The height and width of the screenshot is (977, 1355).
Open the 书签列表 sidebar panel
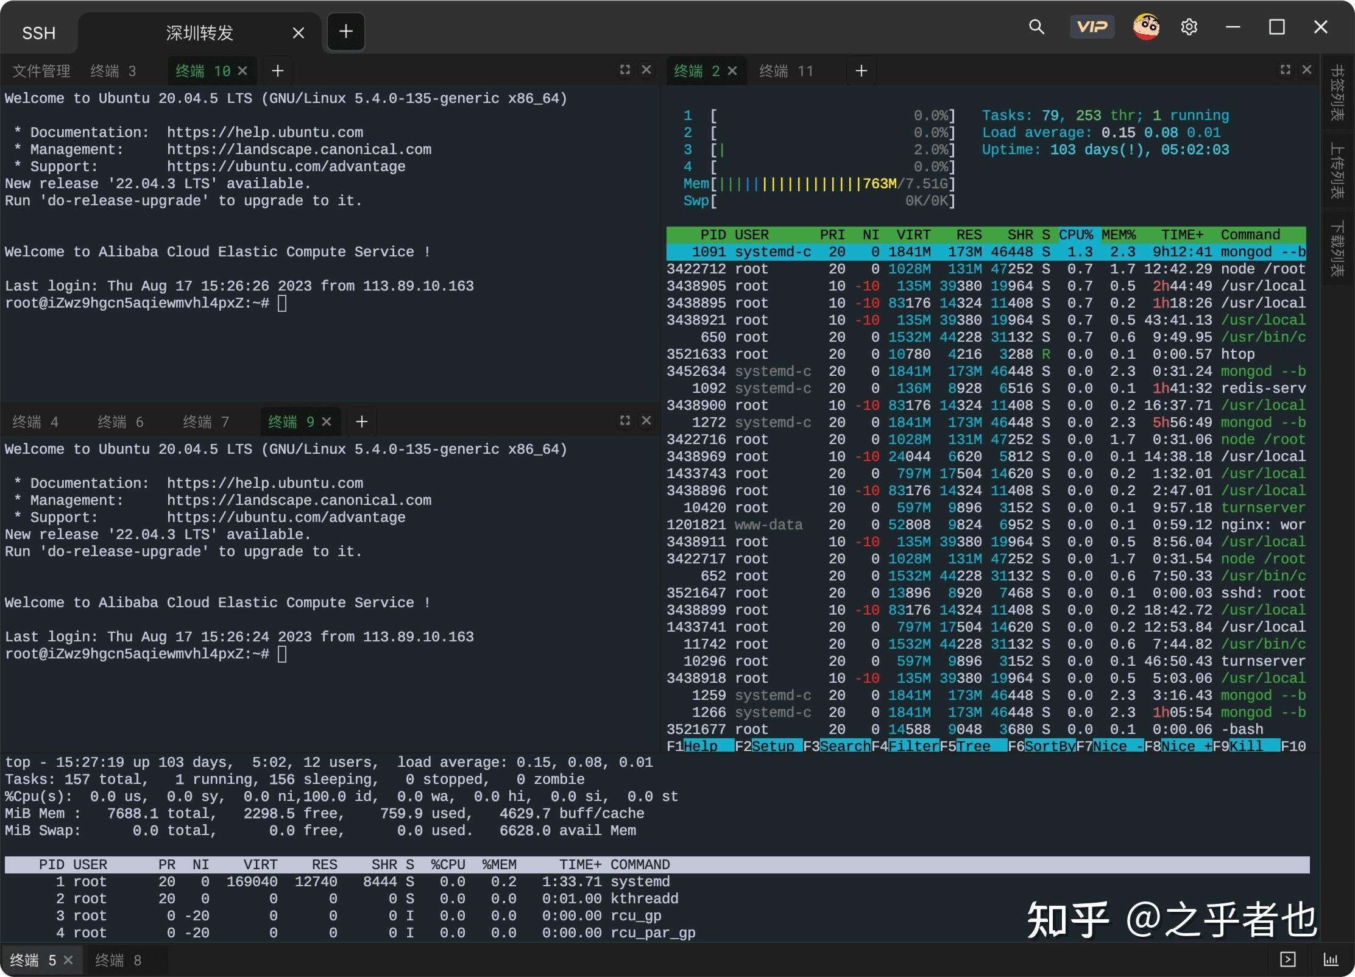point(1338,93)
